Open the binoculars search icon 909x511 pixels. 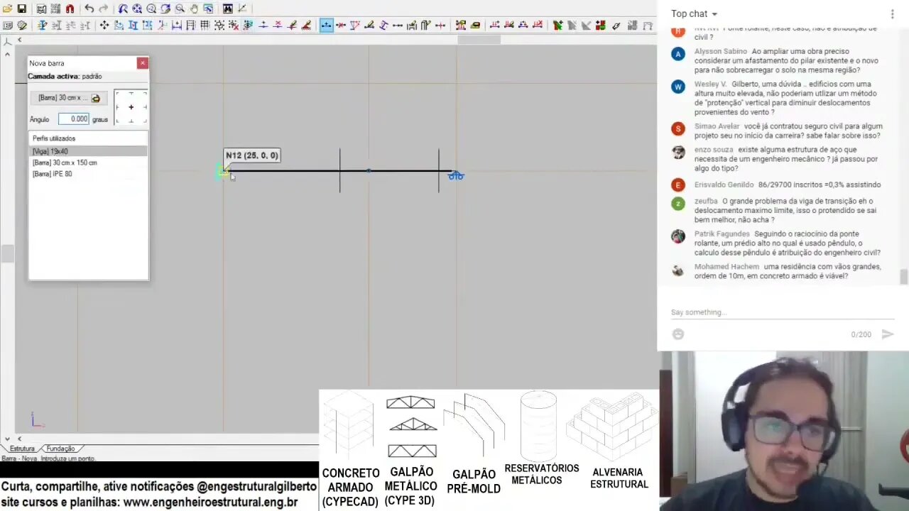click(227, 9)
